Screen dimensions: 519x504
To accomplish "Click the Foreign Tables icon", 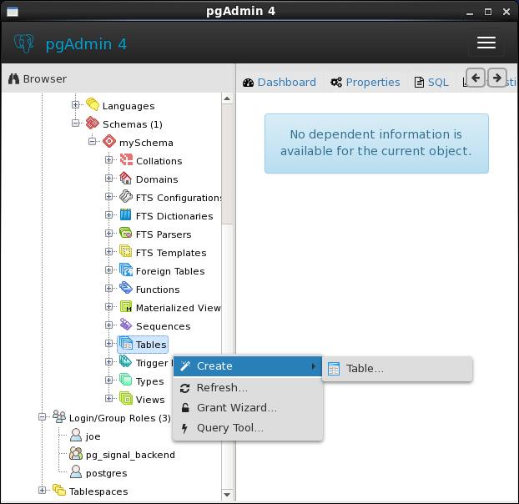I will (x=126, y=270).
